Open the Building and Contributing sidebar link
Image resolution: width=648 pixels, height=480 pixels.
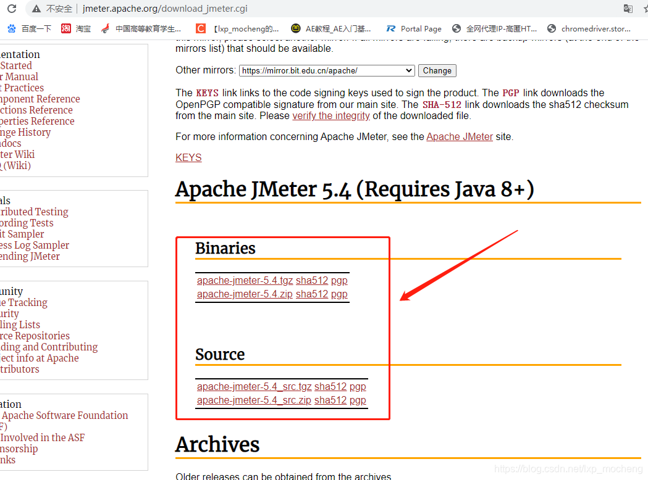pyautogui.click(x=49, y=347)
